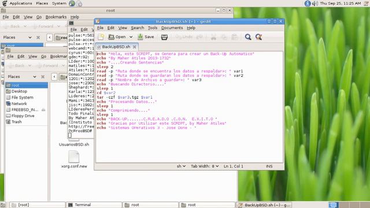Open Find and Replace icon in gedit
The image size is (370, 208).
tap(258, 37)
